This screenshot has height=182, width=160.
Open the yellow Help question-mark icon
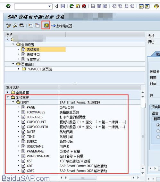click(156, 6)
